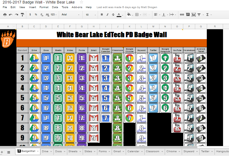The image size is (229, 156).
Task: Toggle bold formatting
Action: tap(102, 15)
